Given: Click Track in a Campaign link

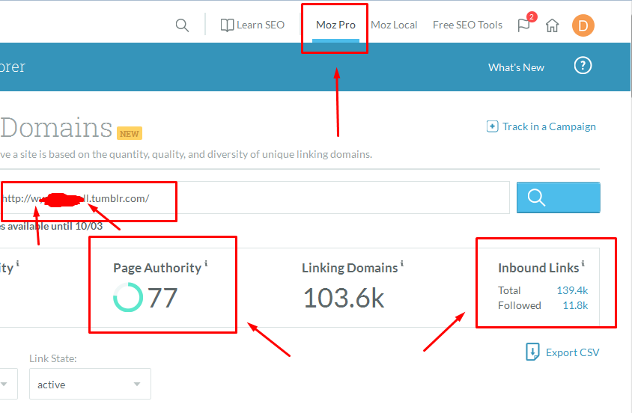Looking at the screenshot, I should (x=549, y=126).
